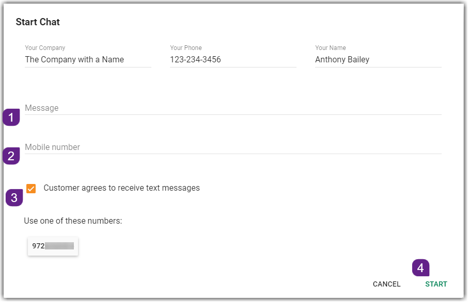Edit the company field 'The Company with a Name'
Screen dimensions: 468x302
[x=88, y=60]
